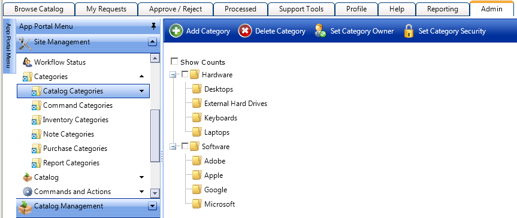Click the Categories folder icon in menu

[x=28, y=77]
